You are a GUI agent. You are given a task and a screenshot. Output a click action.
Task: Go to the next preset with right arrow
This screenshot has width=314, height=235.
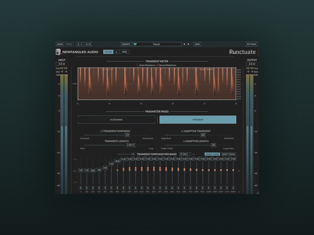(x=188, y=44)
